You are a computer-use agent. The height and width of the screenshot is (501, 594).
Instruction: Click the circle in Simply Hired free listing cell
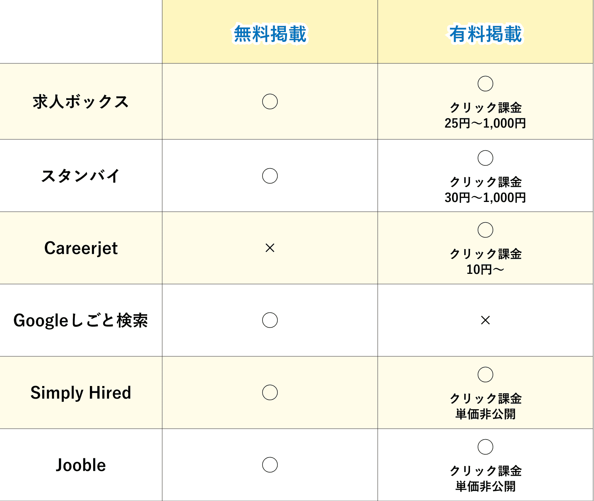[270, 393]
